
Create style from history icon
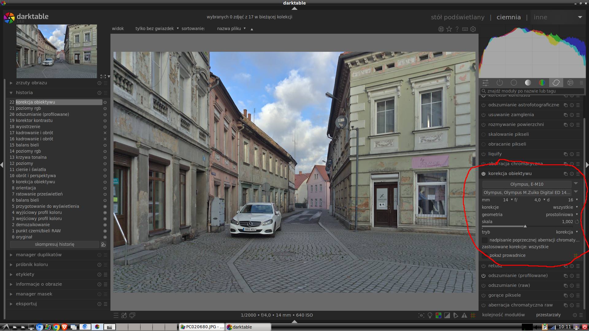[103, 245]
